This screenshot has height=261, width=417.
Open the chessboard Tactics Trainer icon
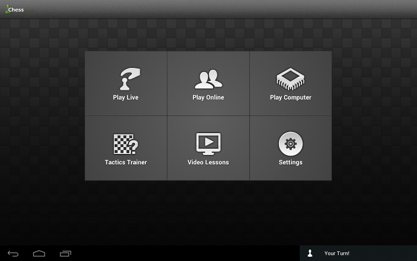pyautogui.click(x=126, y=144)
